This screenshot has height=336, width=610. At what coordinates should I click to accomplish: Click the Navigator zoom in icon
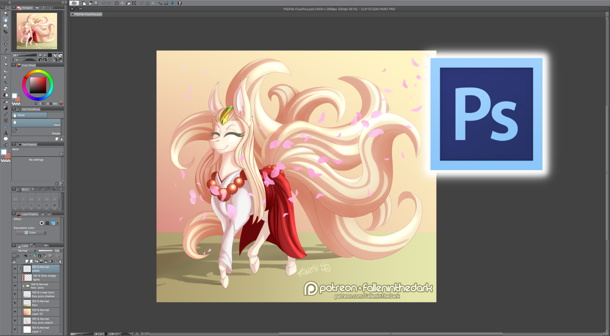click(x=45, y=55)
